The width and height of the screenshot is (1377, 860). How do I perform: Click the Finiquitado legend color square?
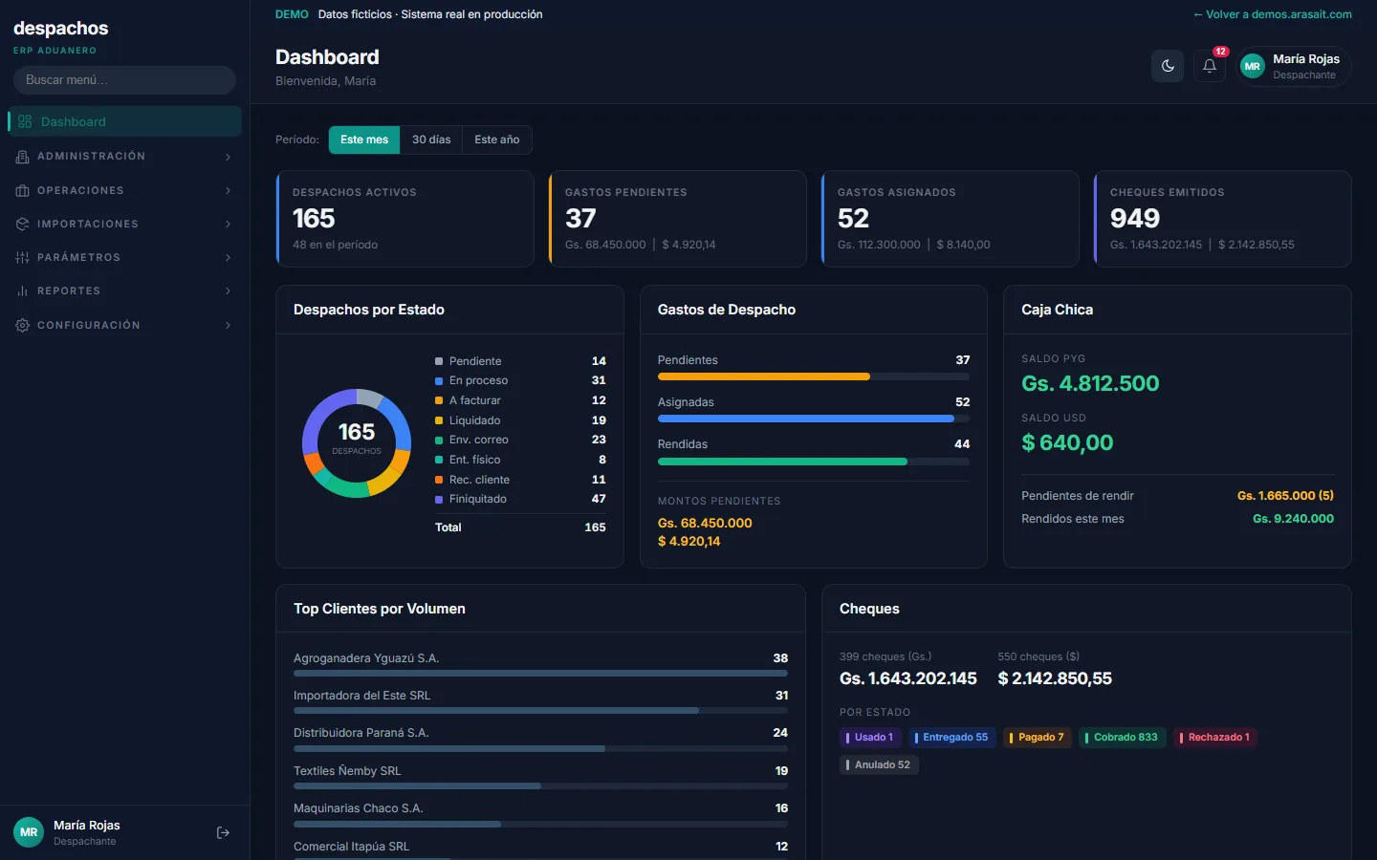click(x=439, y=500)
